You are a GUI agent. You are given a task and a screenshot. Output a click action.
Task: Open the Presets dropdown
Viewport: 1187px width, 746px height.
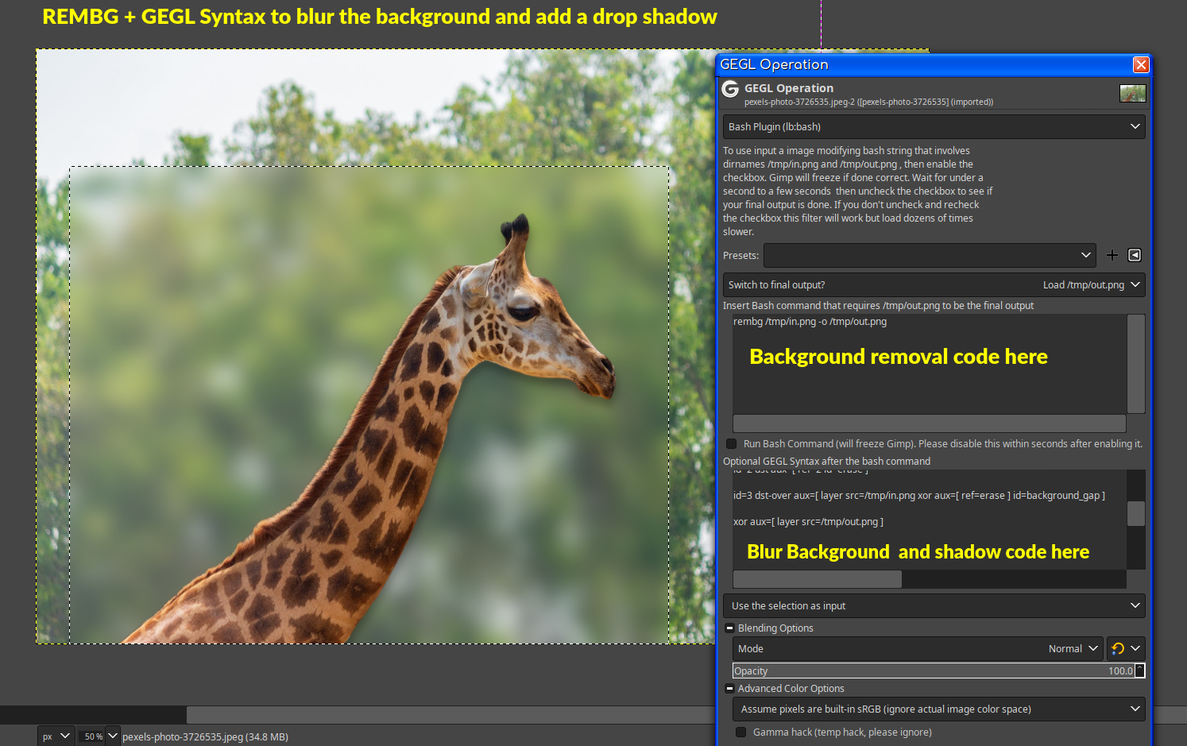coord(930,255)
